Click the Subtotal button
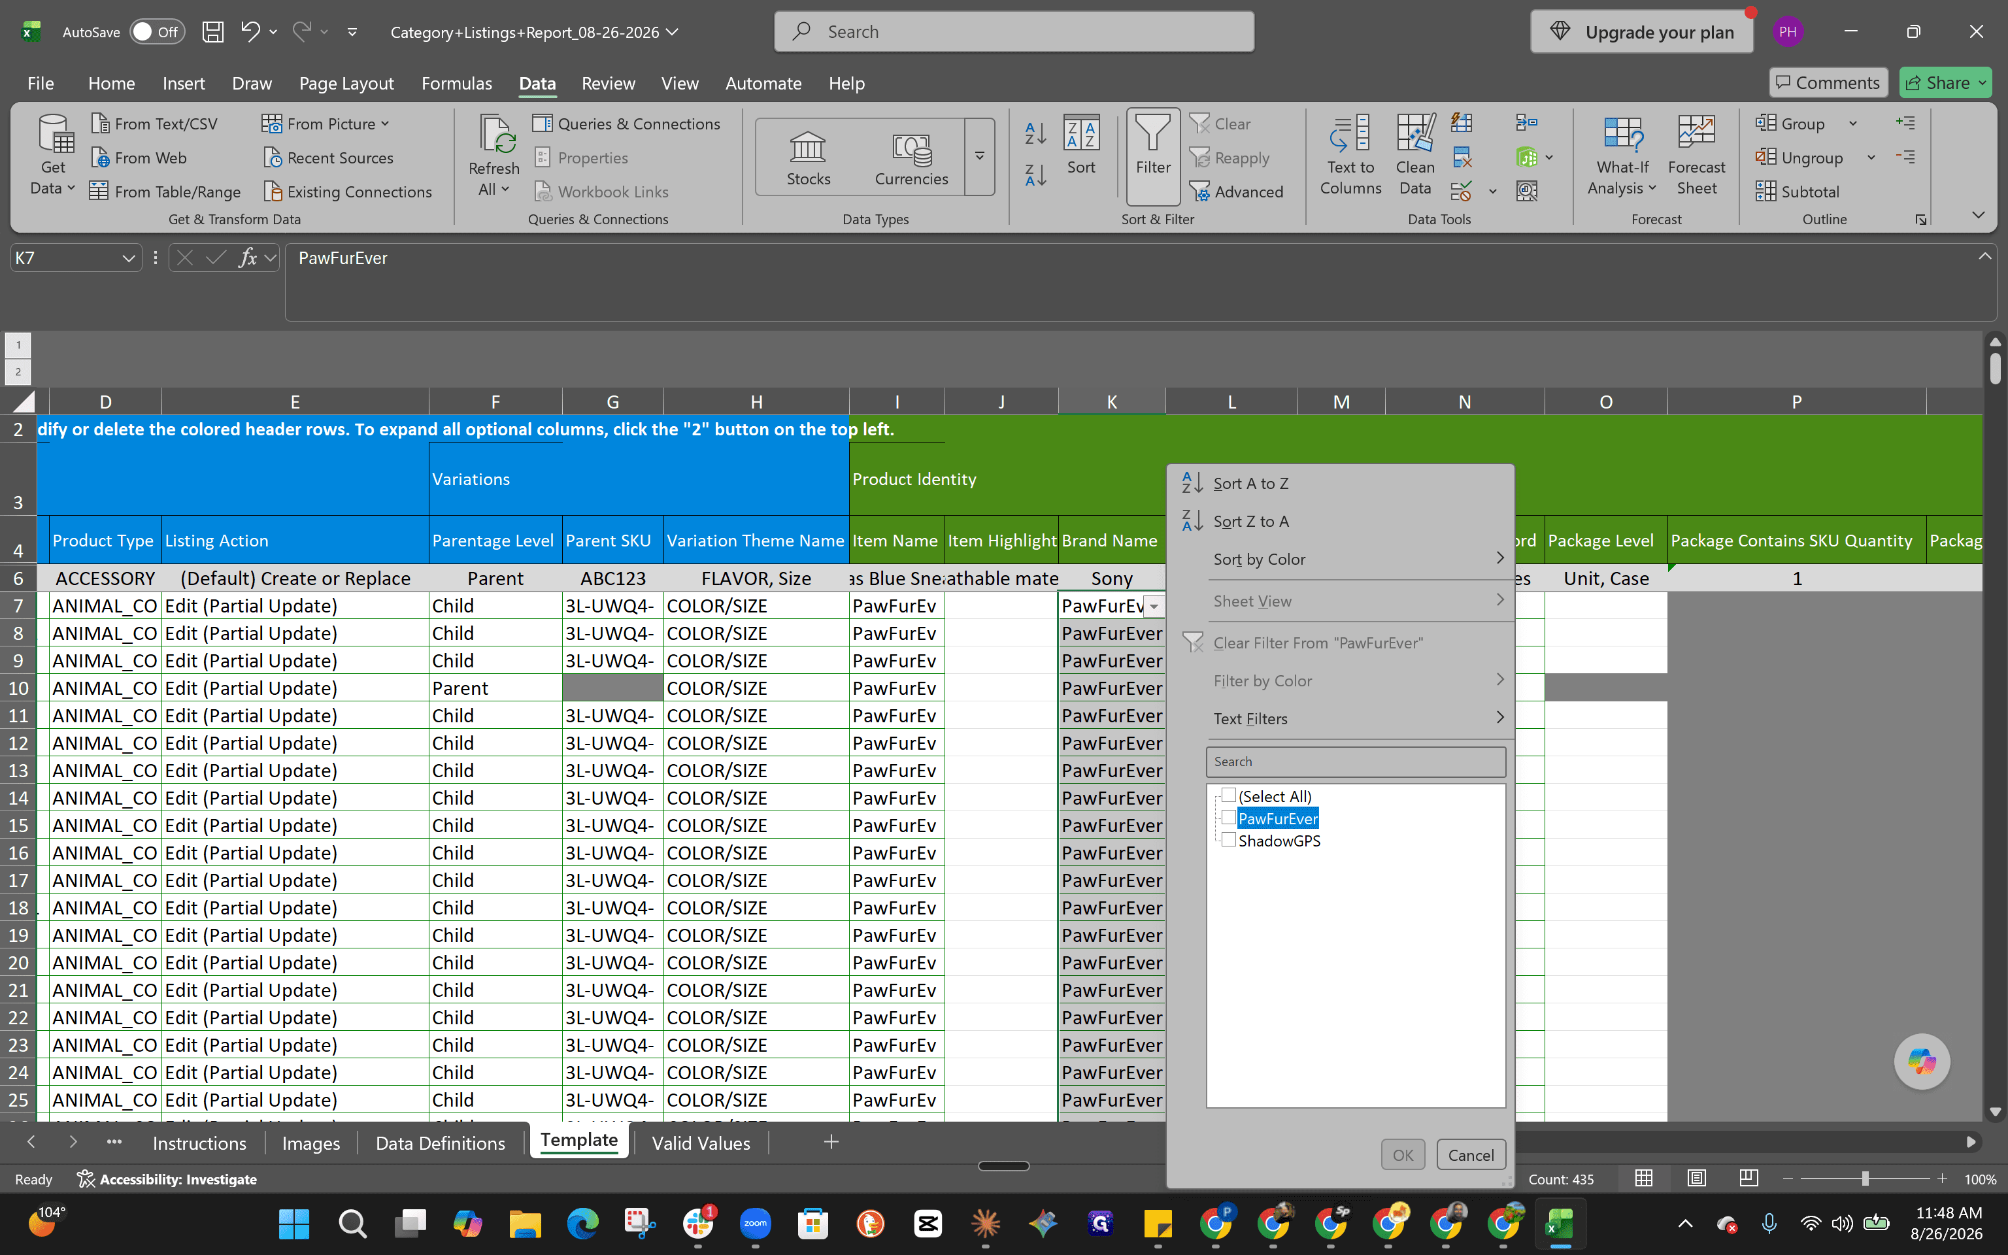Screen dimensions: 2008x1255 tap(1798, 192)
